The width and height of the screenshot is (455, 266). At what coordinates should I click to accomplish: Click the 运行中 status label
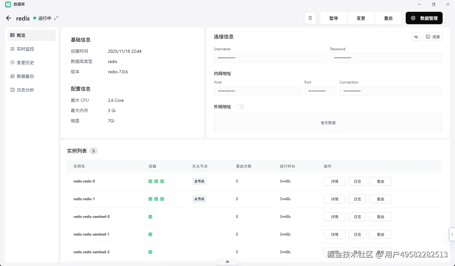click(45, 18)
